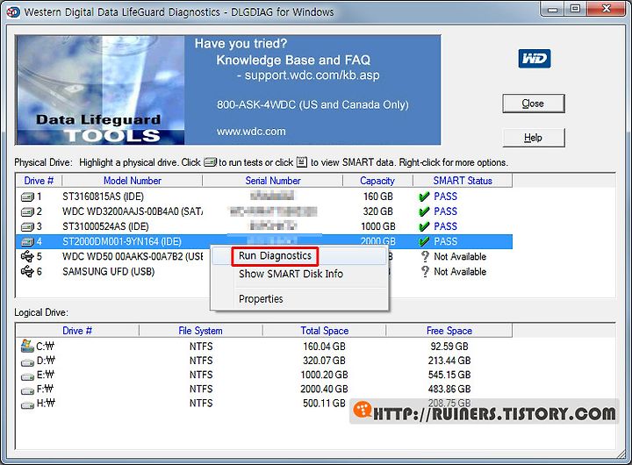
Task: Select ST2000DM001-9YN164 (IDE) model text
Action: point(122,241)
